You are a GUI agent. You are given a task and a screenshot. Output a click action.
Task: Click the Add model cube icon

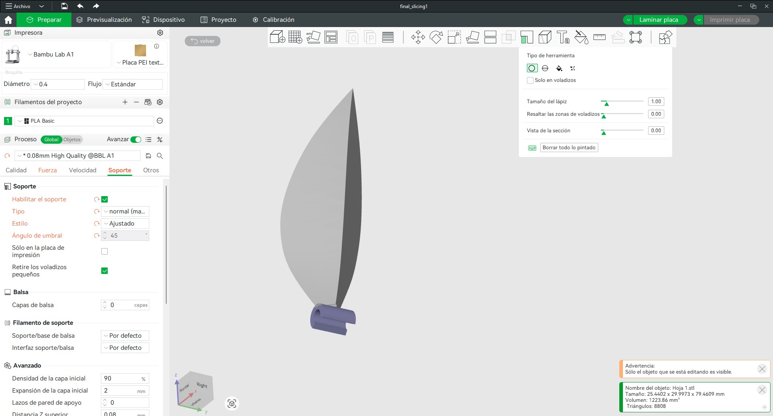pos(278,37)
